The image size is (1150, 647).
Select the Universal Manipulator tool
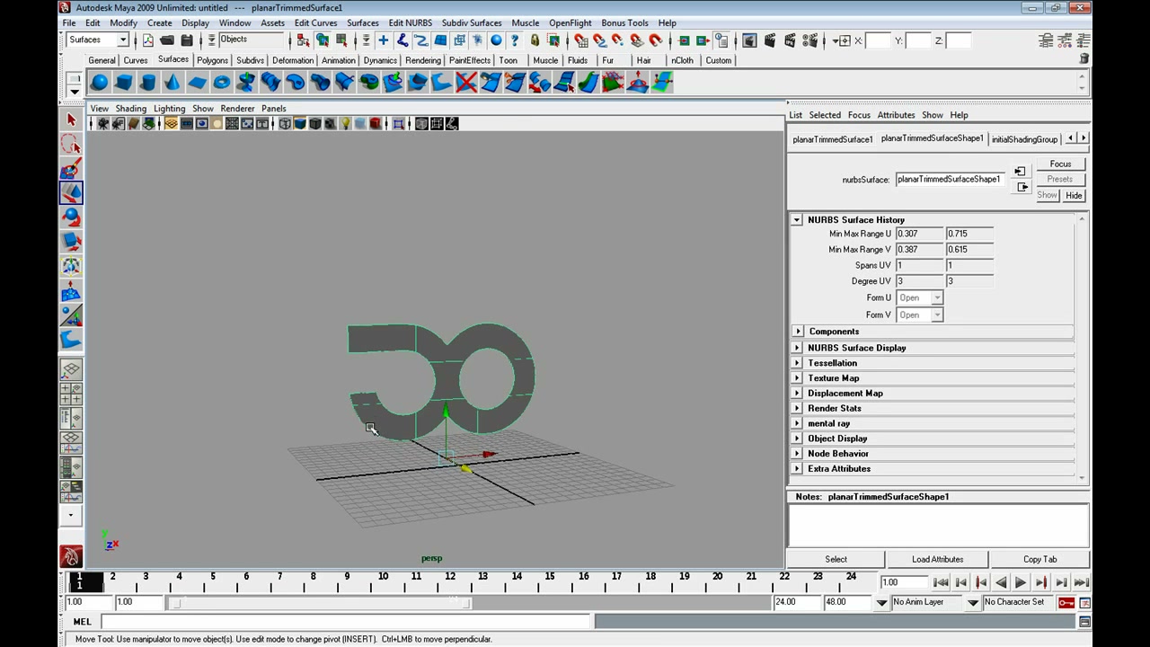(x=71, y=266)
